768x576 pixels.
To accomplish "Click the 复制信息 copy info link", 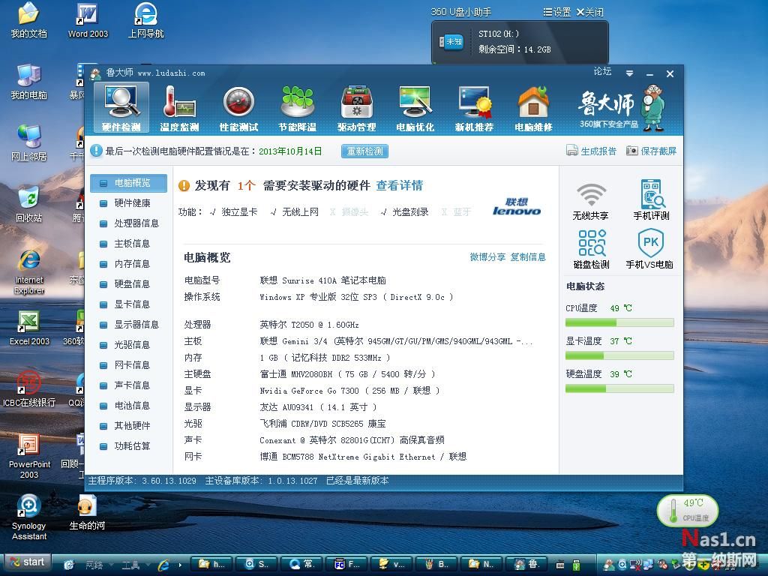I will click(x=528, y=257).
